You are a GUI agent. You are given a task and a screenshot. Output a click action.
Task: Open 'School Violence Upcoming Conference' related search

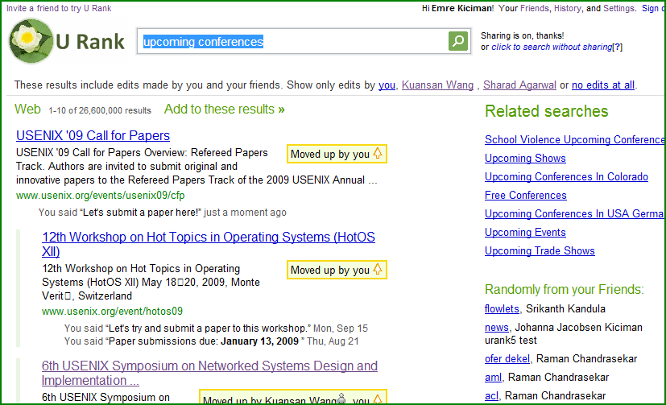pyautogui.click(x=575, y=139)
